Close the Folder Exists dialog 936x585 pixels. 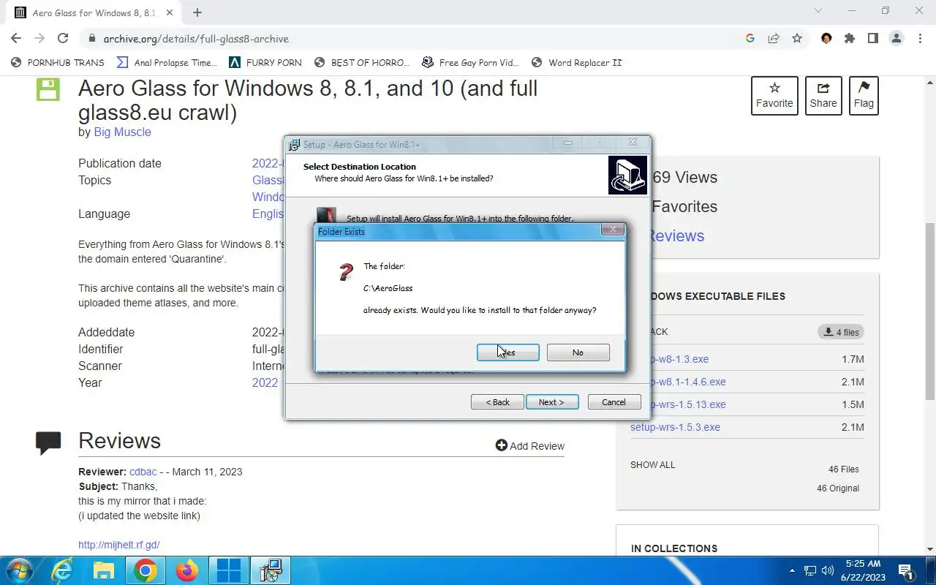612,230
